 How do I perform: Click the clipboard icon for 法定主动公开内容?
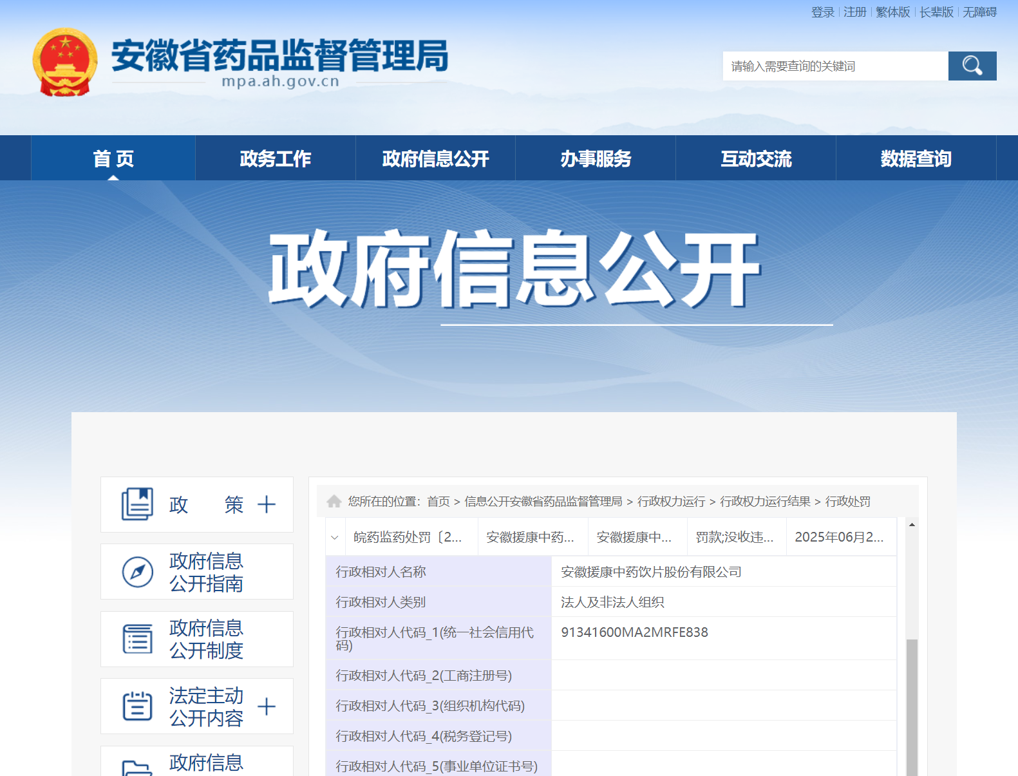(137, 706)
